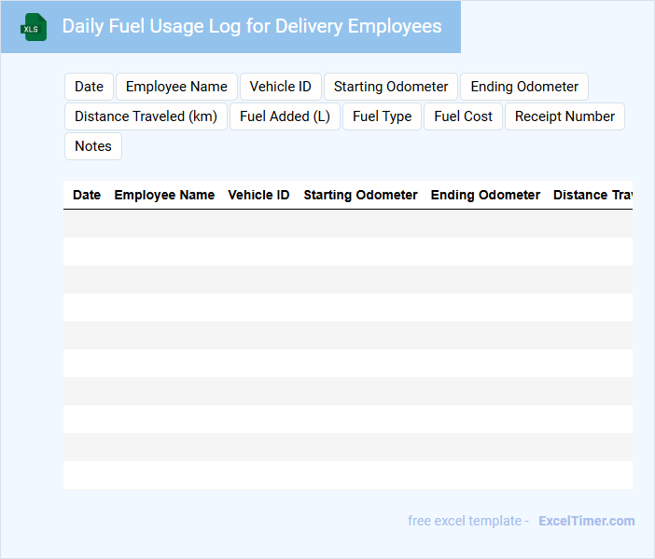Viewport: 655px width, 559px height.
Task: Select the Ending Odometer table column header
Action: pyautogui.click(x=485, y=195)
